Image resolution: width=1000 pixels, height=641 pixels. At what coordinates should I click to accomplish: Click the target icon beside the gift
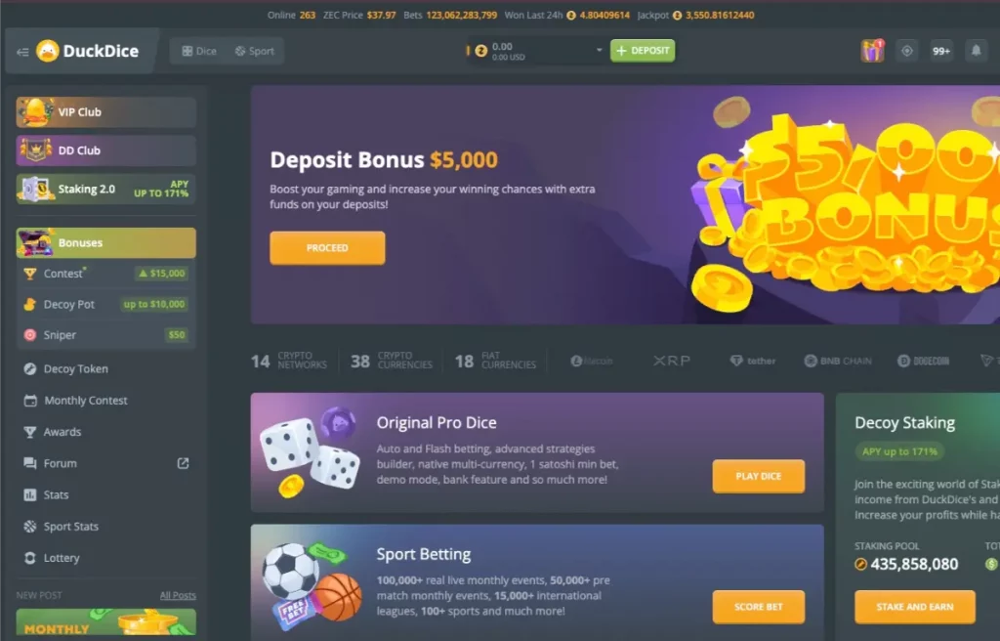907,51
